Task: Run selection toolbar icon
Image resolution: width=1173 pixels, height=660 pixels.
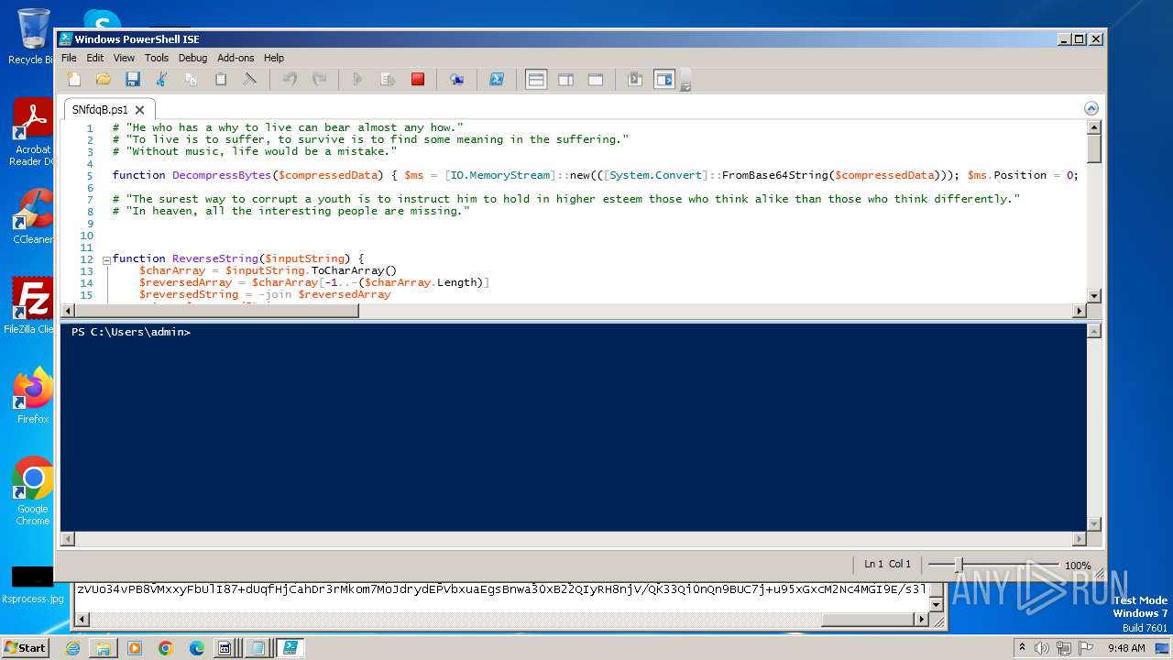Action: [x=388, y=80]
